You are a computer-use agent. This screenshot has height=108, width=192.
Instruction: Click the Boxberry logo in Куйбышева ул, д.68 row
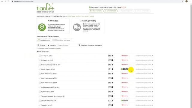124,91
